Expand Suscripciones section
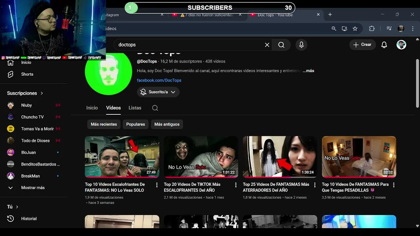 point(25,93)
